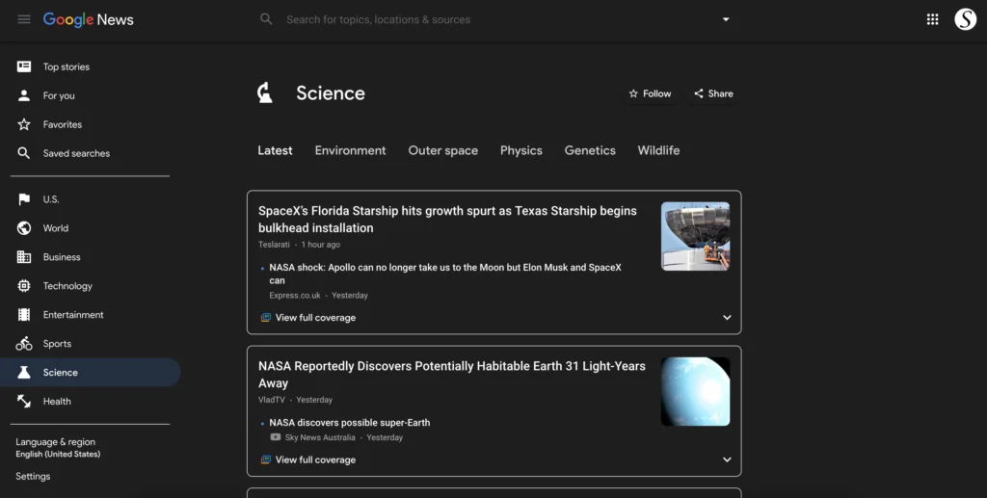Follow the Science topic
Viewport: 987px width, 498px height.
pyautogui.click(x=651, y=93)
